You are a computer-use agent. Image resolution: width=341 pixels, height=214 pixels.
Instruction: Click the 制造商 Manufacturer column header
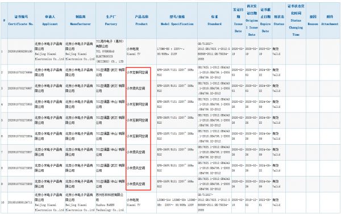coord(80,20)
